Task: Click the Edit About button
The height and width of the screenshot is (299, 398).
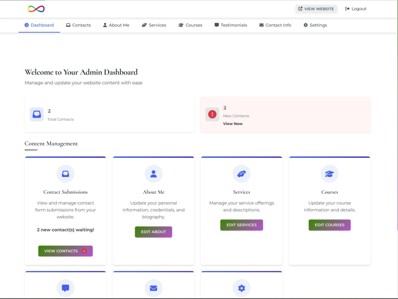Action: [x=154, y=232]
